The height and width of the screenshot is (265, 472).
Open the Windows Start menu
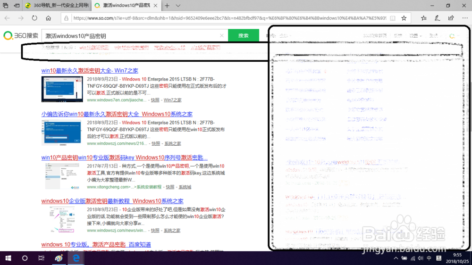(x=8, y=258)
